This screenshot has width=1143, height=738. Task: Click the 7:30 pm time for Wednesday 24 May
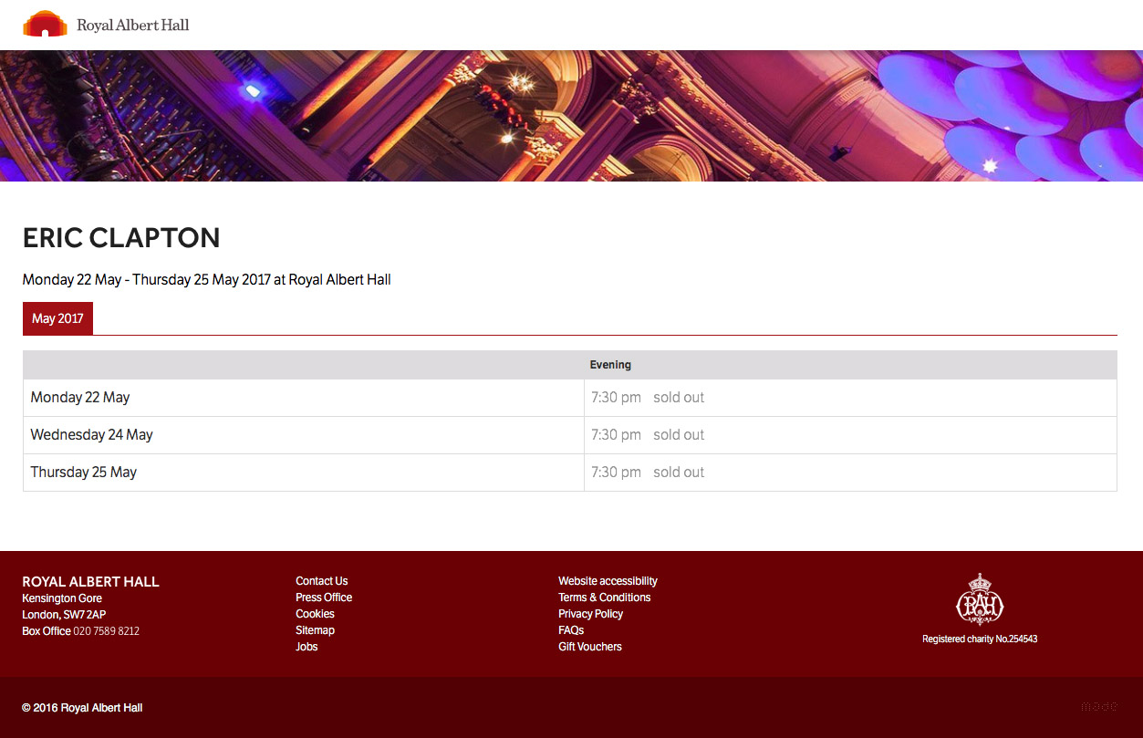[616, 435]
